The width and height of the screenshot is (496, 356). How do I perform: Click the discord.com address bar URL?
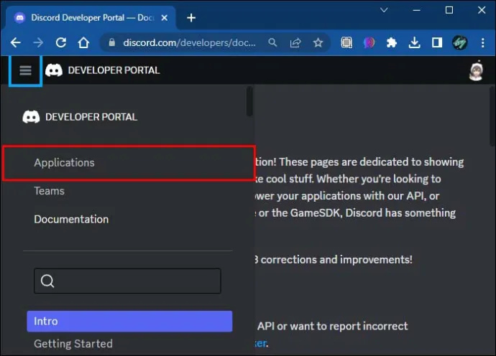189,42
